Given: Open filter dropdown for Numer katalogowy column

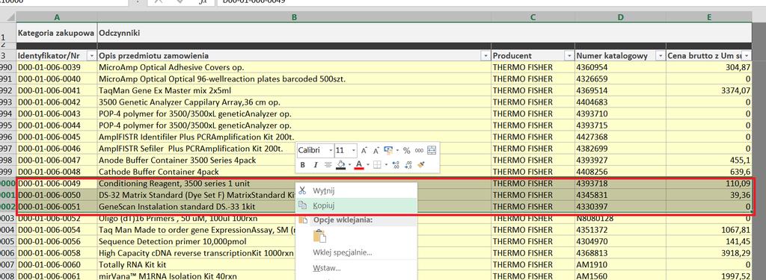Looking at the screenshot, I should [x=660, y=55].
